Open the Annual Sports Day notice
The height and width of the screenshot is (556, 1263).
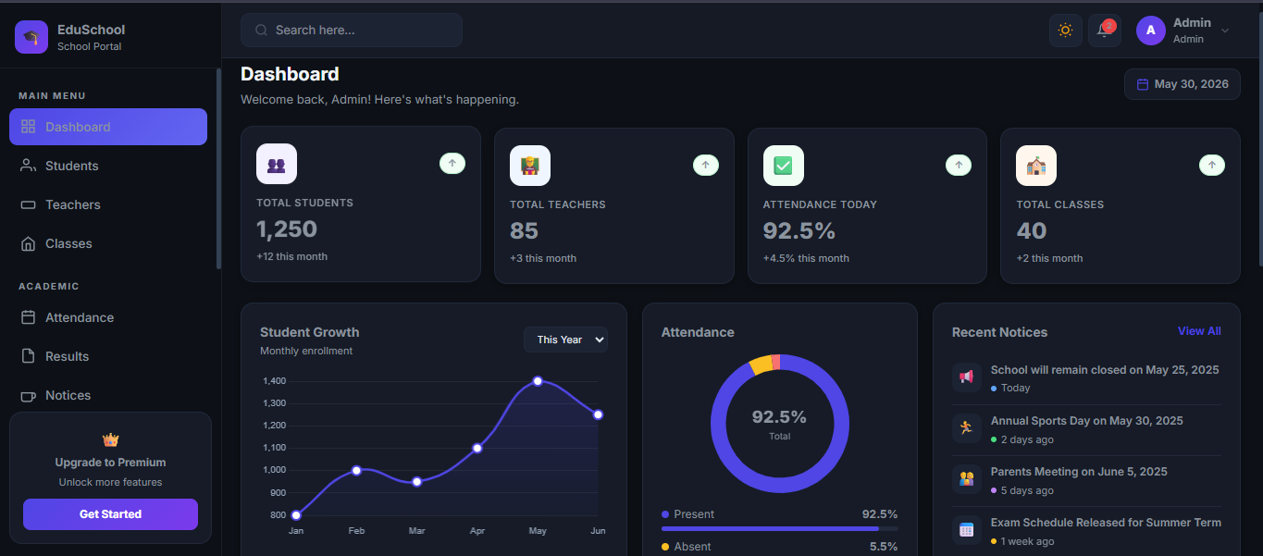(x=1086, y=429)
